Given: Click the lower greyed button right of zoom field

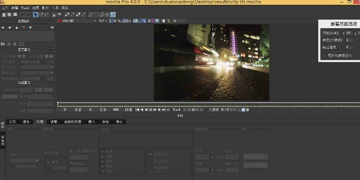Looking at the screenshot, I should click(x=255, y=165).
